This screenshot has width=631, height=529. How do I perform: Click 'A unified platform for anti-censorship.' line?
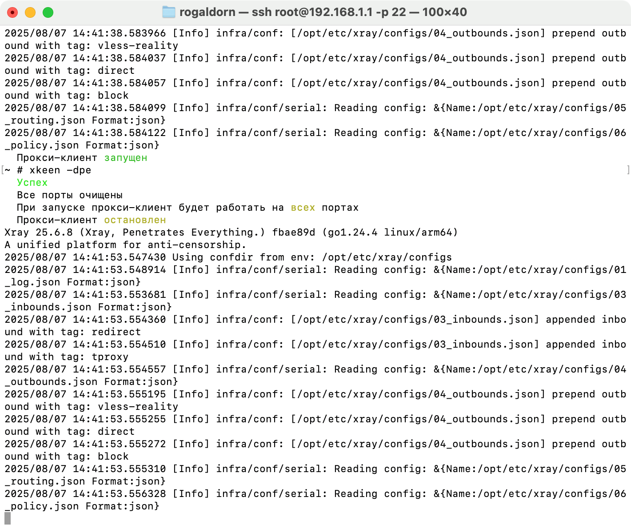pos(125,245)
